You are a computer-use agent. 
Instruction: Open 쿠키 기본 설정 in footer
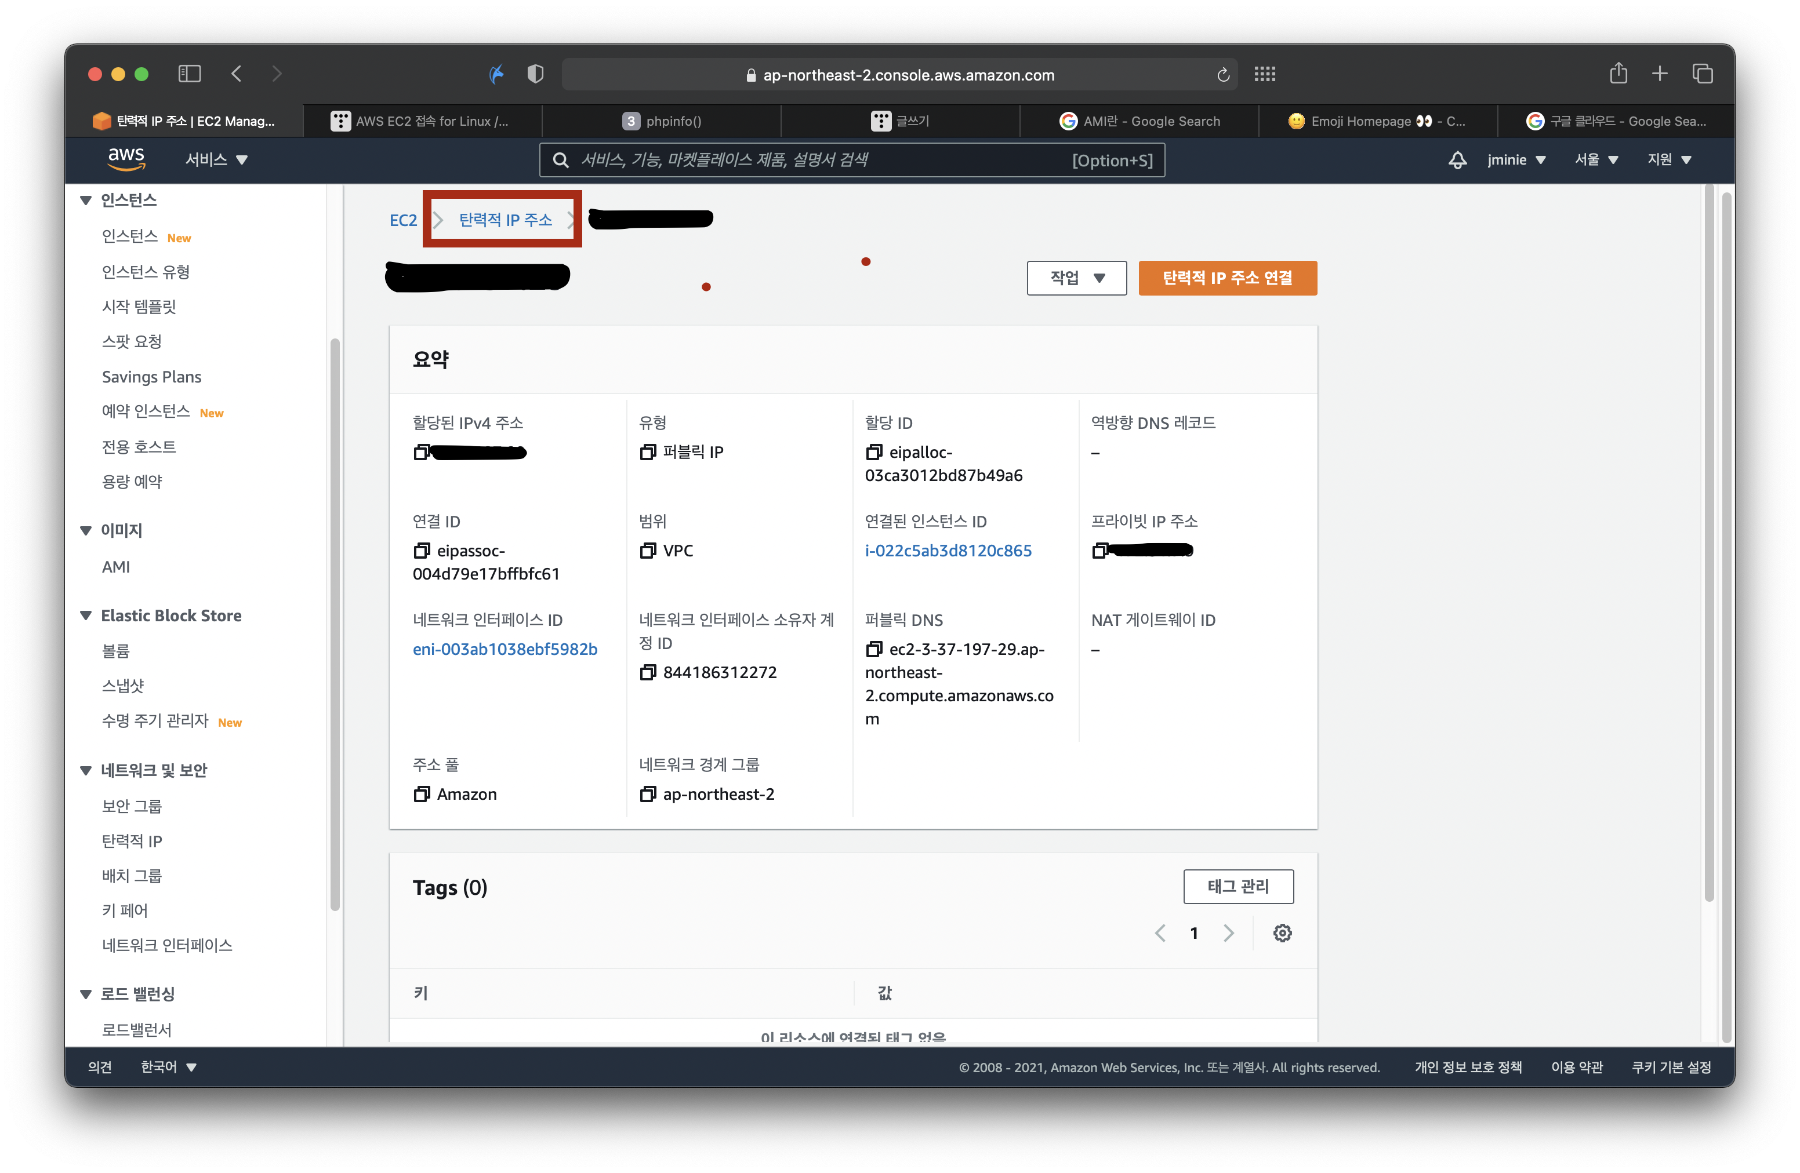point(1671,1066)
